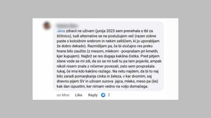
Task: Click the word 'ščitnico' in the comment
Action: (63, 36)
